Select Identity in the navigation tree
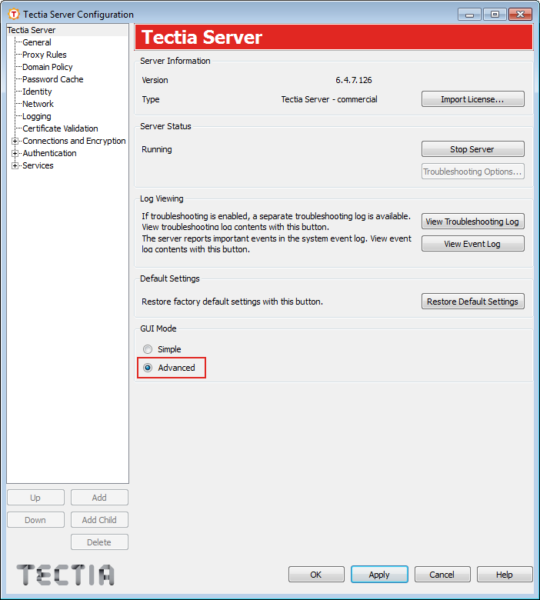Viewport: 540px width, 600px height. click(37, 92)
